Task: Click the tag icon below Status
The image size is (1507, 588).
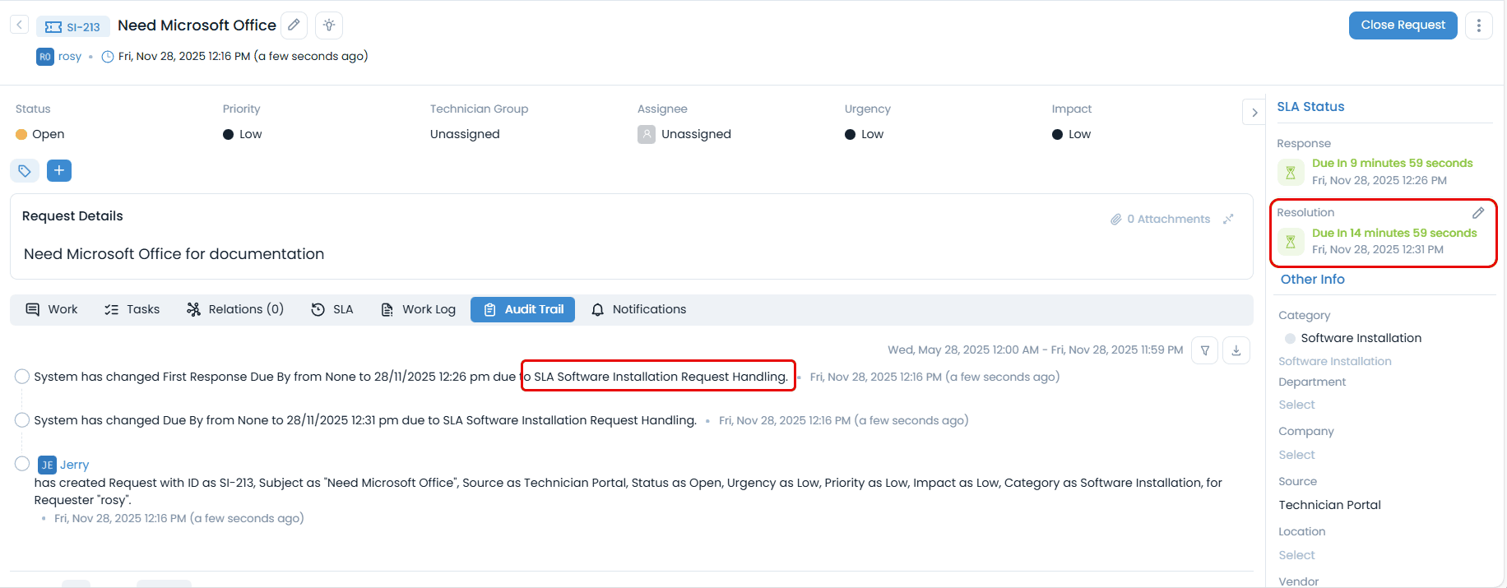Action: tap(25, 171)
